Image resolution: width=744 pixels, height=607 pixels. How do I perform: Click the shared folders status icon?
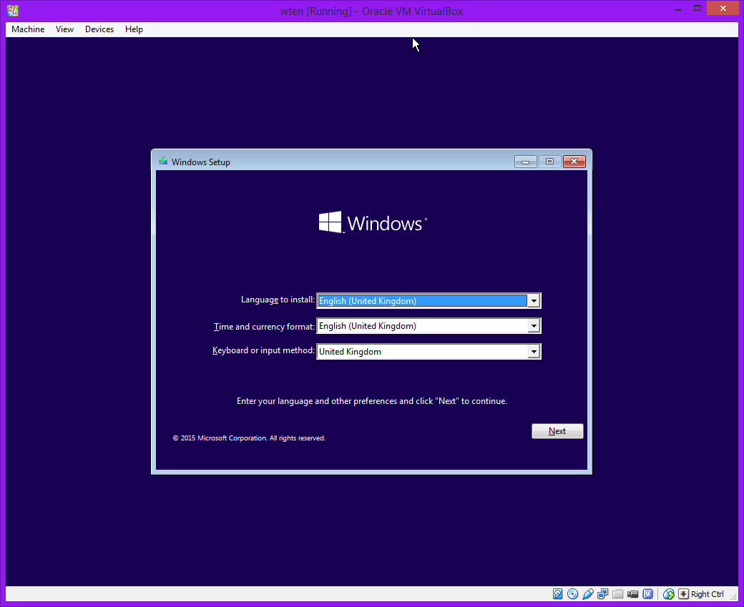(618, 594)
